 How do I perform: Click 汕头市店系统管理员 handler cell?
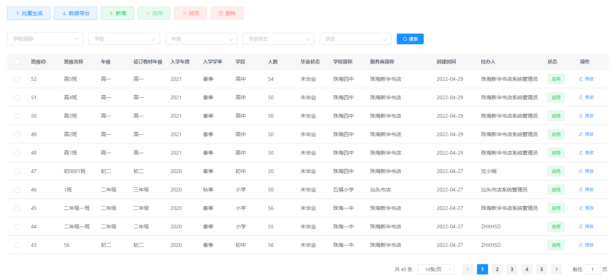(504, 190)
